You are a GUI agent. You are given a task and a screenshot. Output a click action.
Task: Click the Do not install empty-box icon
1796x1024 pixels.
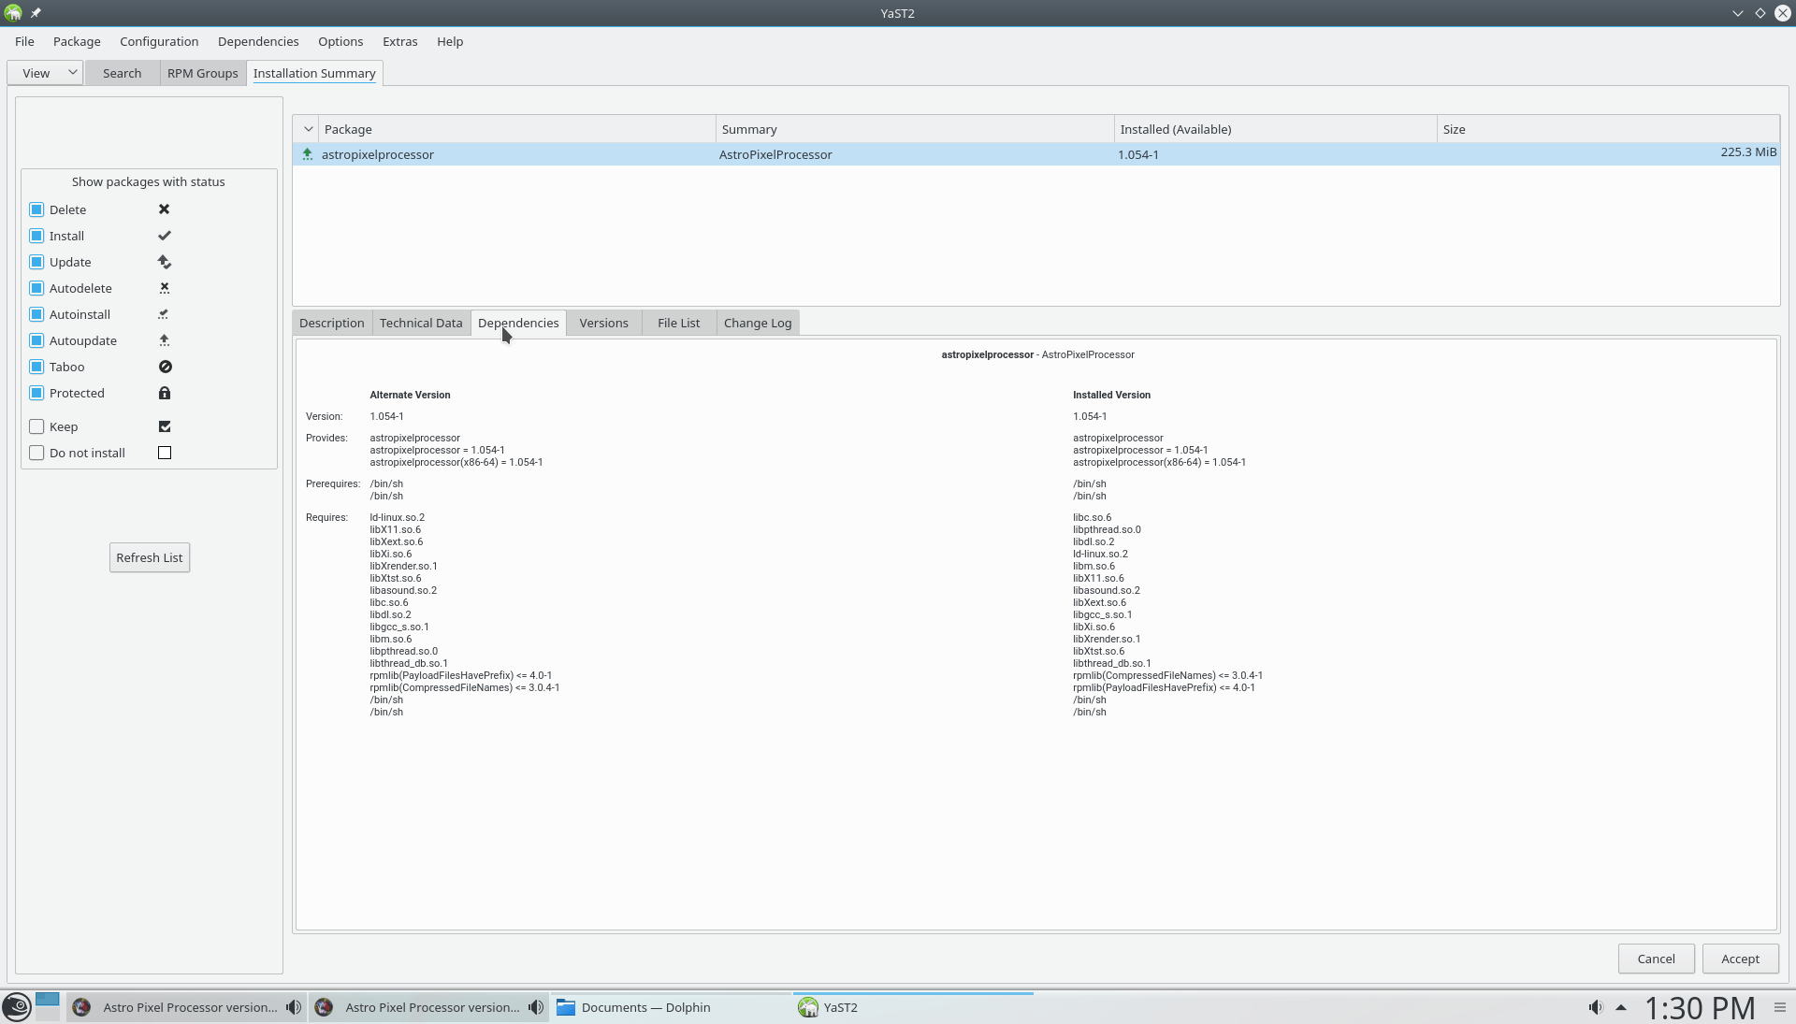click(165, 453)
